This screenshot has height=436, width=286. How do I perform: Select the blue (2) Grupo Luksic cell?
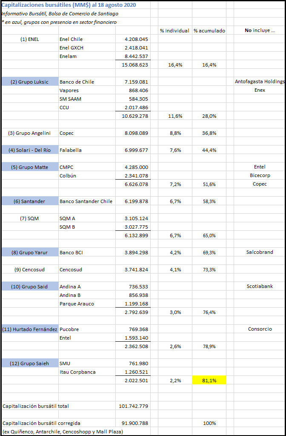30,82
